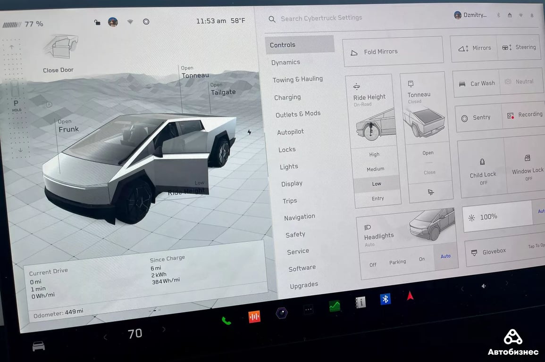This screenshot has height=362, width=545.
Task: Set Headlights to Auto
Action: pyautogui.click(x=445, y=256)
